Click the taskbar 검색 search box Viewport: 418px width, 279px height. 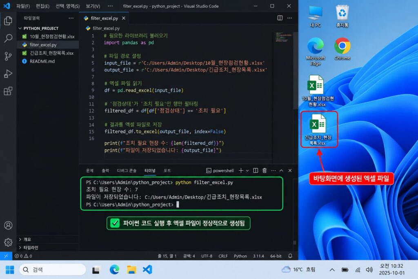point(53,270)
